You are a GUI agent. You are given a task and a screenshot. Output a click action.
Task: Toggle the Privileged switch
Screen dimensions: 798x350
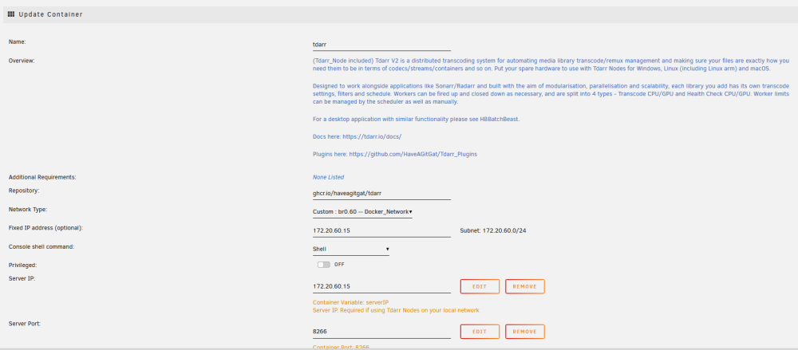pyautogui.click(x=324, y=265)
